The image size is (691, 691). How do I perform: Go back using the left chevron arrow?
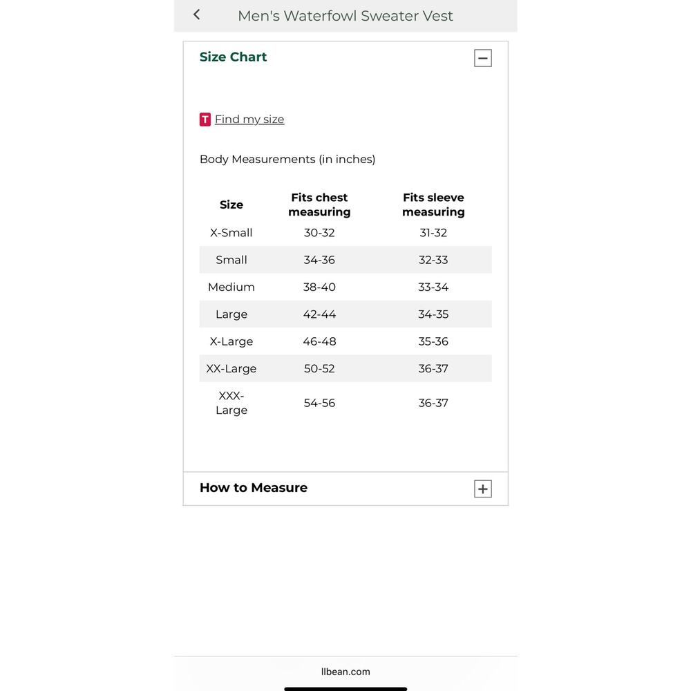pos(197,15)
